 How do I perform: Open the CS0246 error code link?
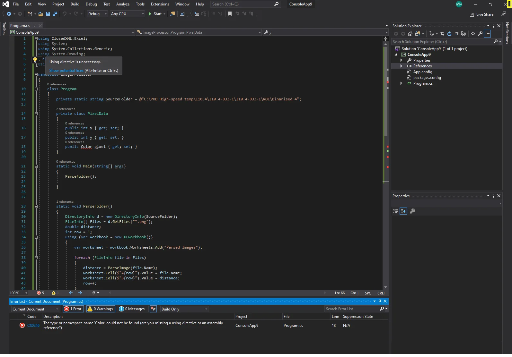33,326
